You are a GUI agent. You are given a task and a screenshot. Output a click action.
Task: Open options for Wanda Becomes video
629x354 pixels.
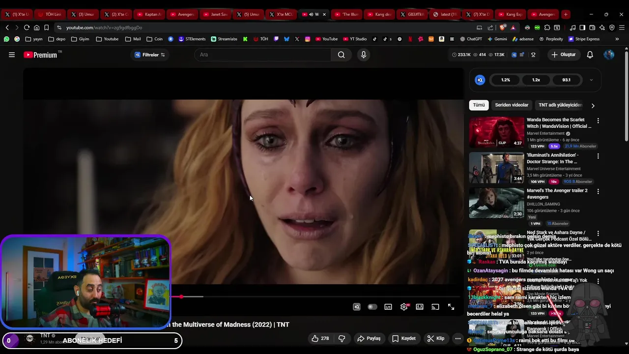click(x=598, y=120)
